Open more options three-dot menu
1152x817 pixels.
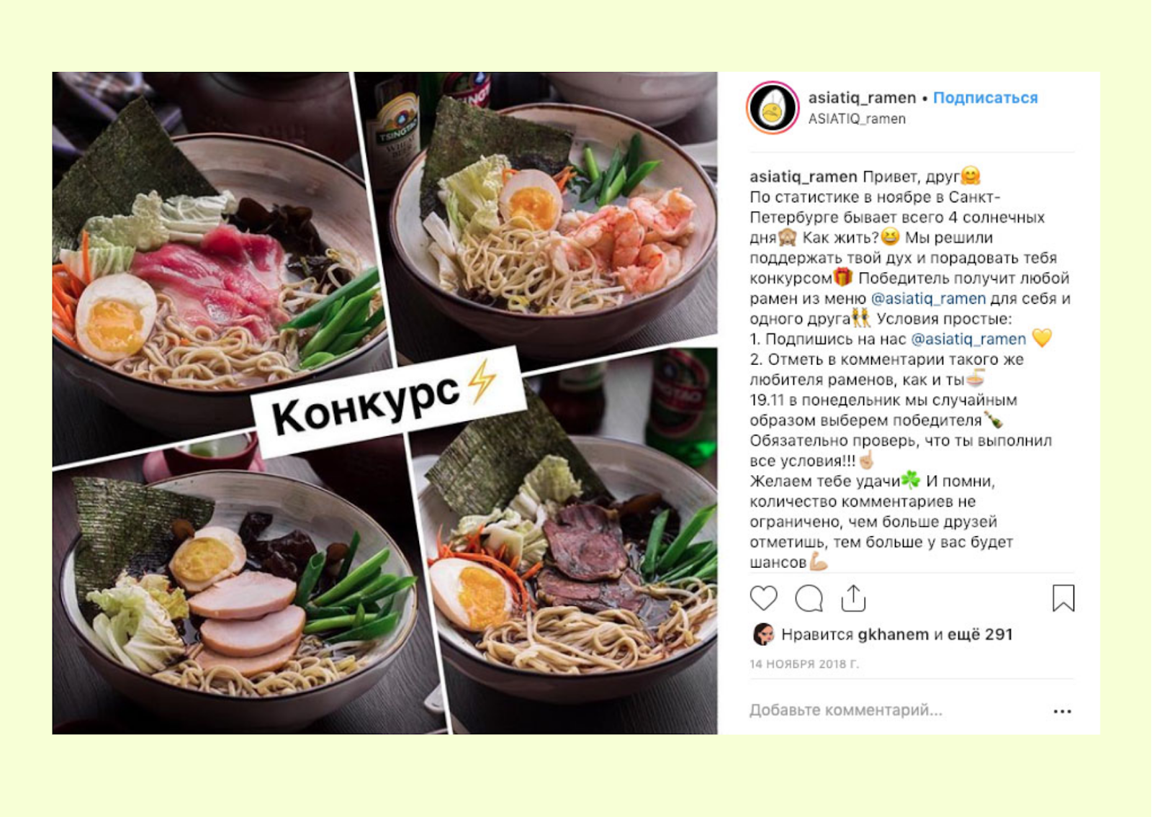tap(1062, 711)
